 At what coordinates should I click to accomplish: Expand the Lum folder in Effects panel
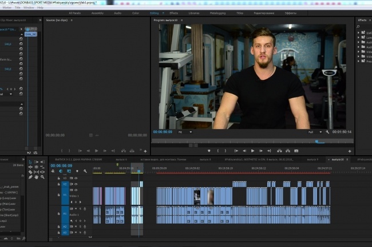(x=358, y=37)
